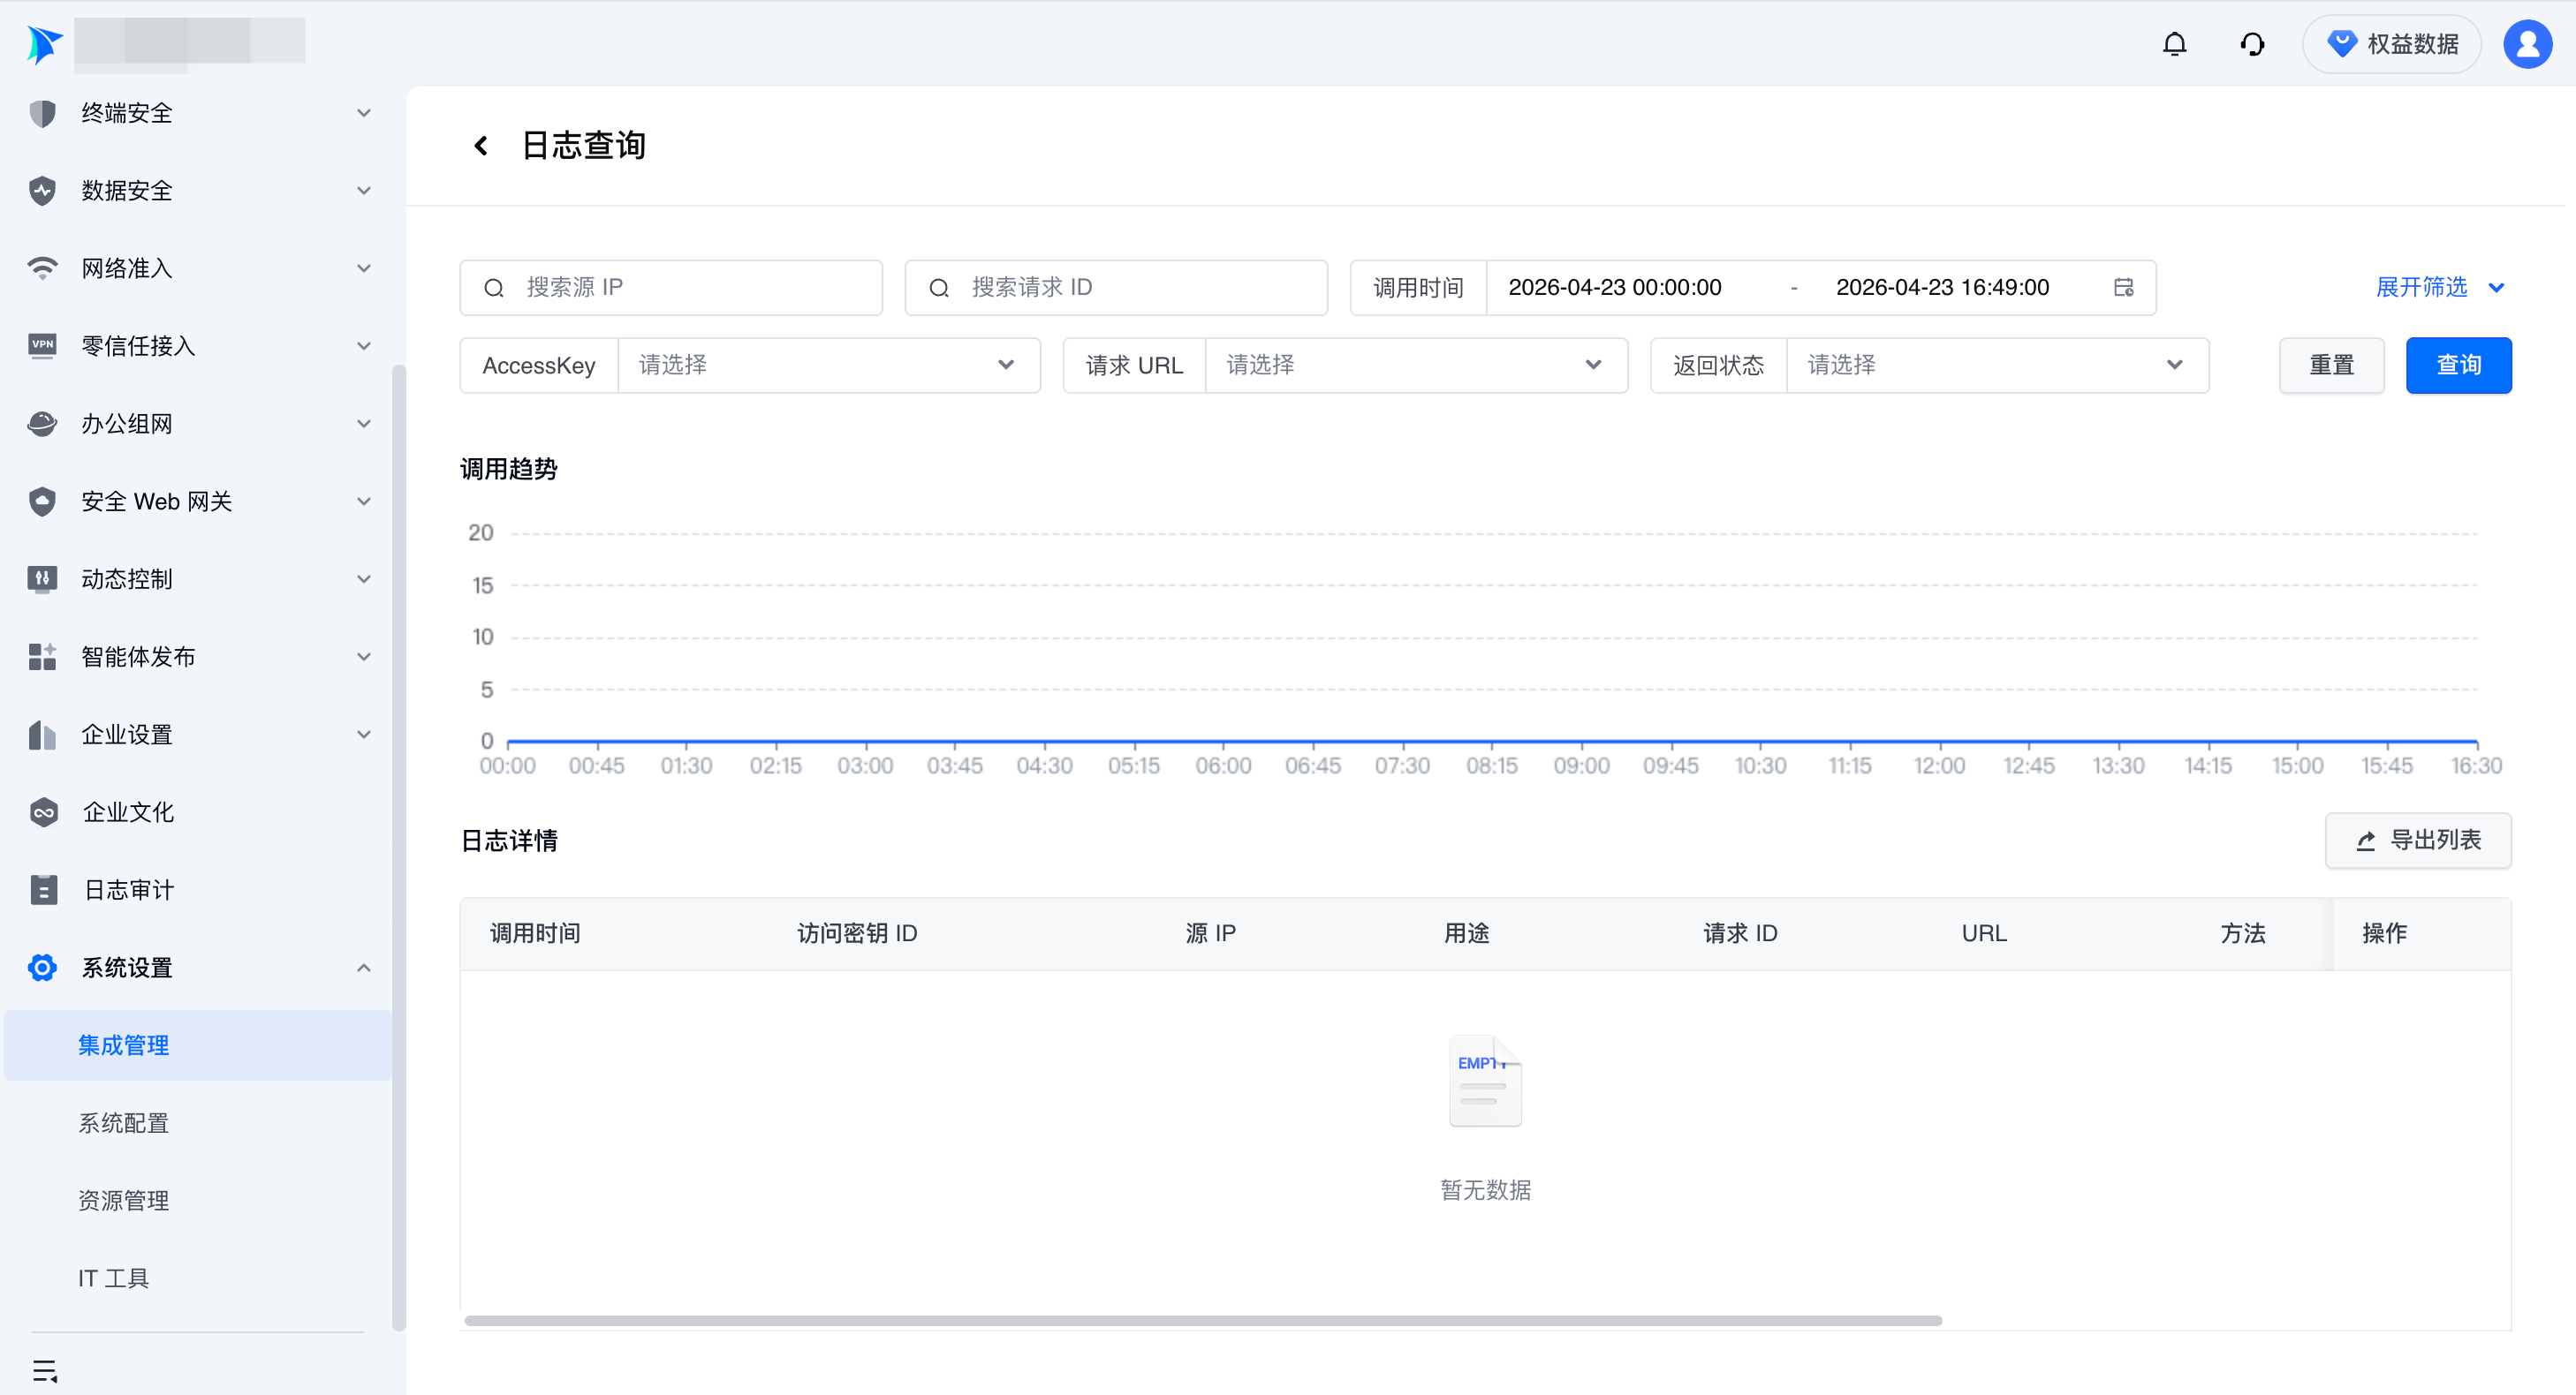Viewport: 2576px width, 1395px height.
Task: Click the 展开筛选 expand chevron
Action: click(x=2496, y=288)
